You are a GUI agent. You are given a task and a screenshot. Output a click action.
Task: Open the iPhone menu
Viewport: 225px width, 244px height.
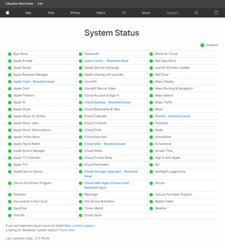pyautogui.click(x=75, y=13)
